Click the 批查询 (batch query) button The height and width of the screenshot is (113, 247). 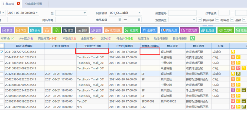[132, 30]
